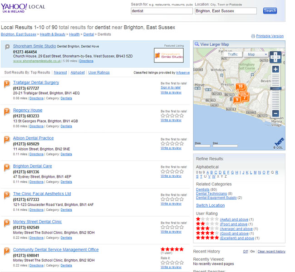Click the Shoreham Smile Studio logo thumbnail

tap(169, 55)
